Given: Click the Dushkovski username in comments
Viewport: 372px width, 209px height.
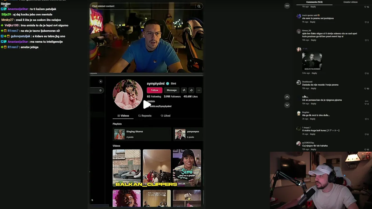Looking at the screenshot, I should 307,82.
